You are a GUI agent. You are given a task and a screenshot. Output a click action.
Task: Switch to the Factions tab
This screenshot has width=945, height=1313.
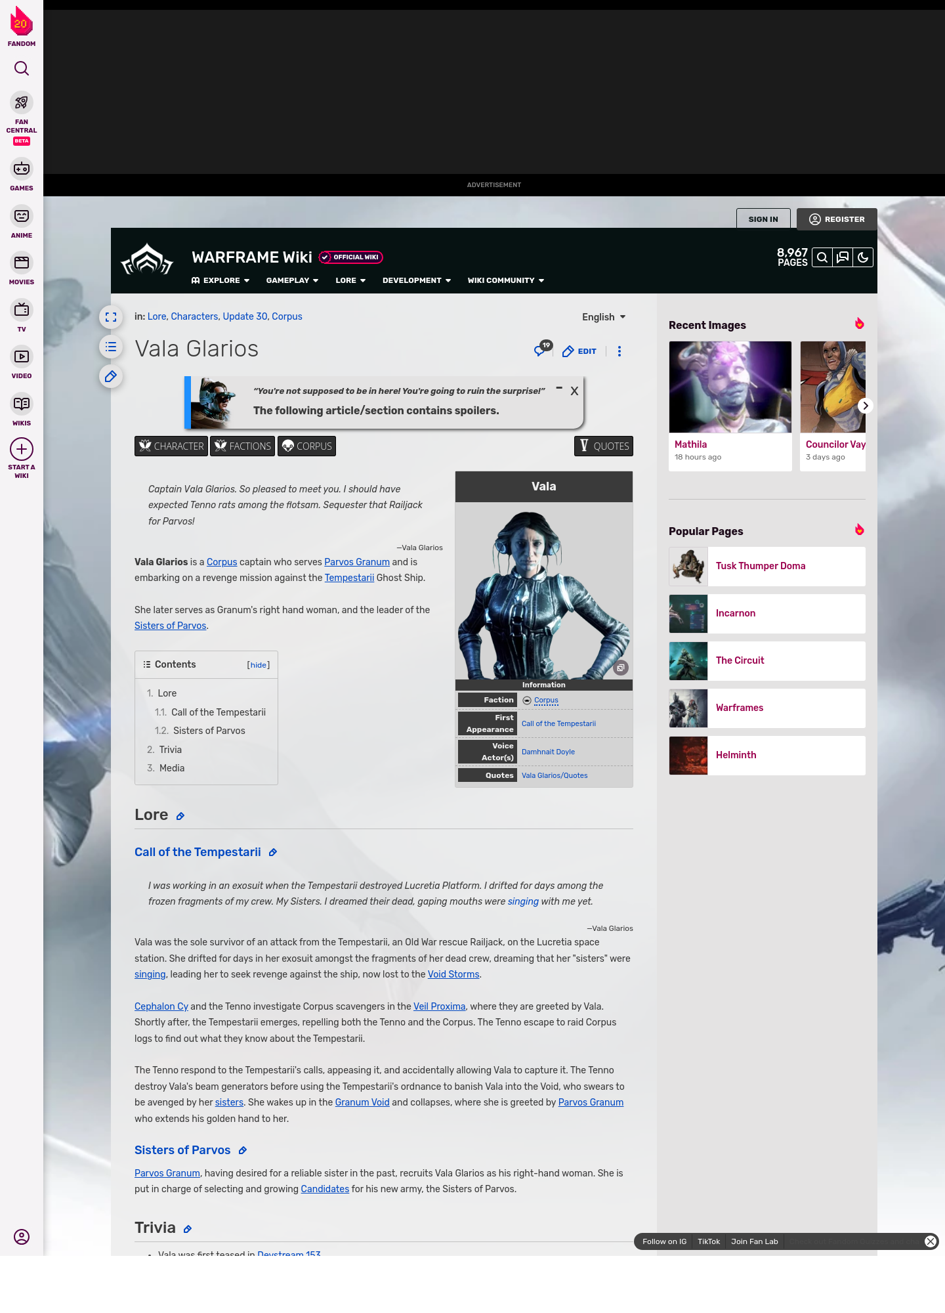242,446
